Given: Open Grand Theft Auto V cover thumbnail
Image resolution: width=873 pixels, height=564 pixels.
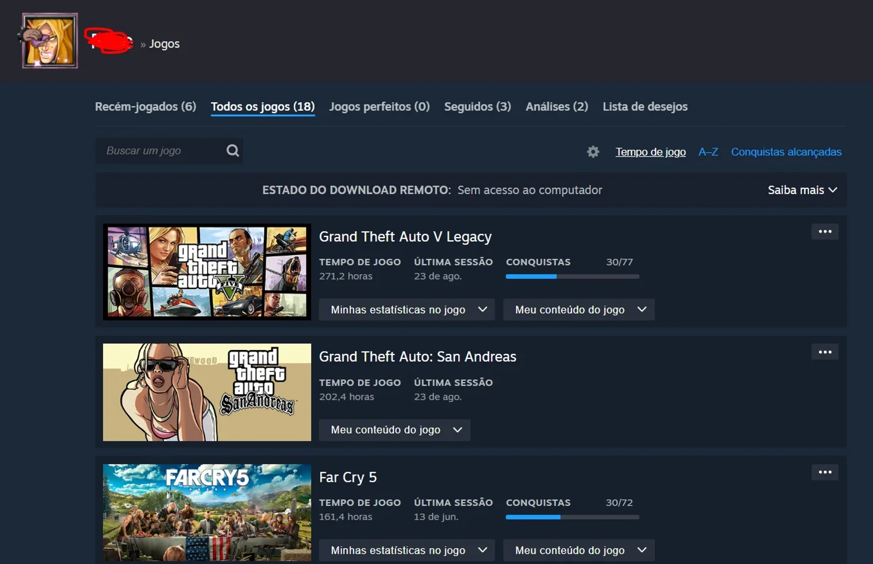Looking at the screenshot, I should pos(207,272).
